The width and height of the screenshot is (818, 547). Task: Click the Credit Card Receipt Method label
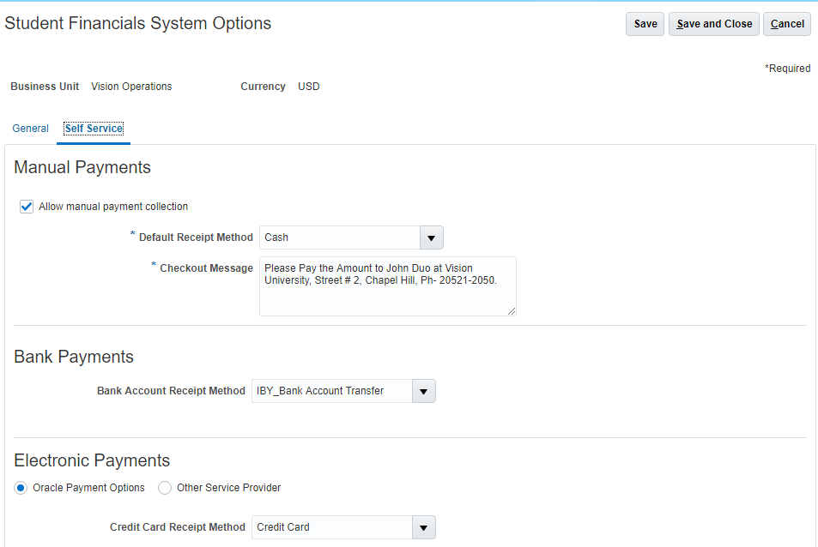[x=177, y=527]
